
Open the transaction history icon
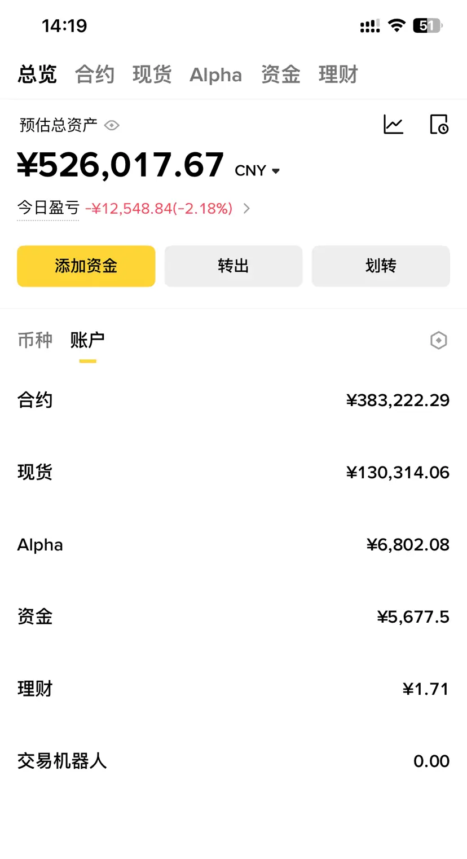pos(439,124)
